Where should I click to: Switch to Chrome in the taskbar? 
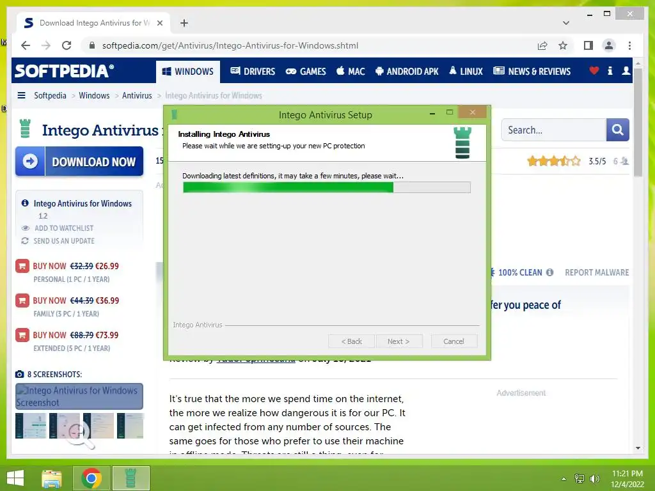click(91, 478)
